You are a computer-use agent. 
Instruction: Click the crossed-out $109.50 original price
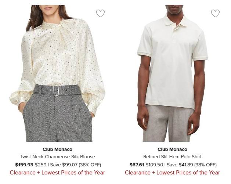[x=154, y=165]
